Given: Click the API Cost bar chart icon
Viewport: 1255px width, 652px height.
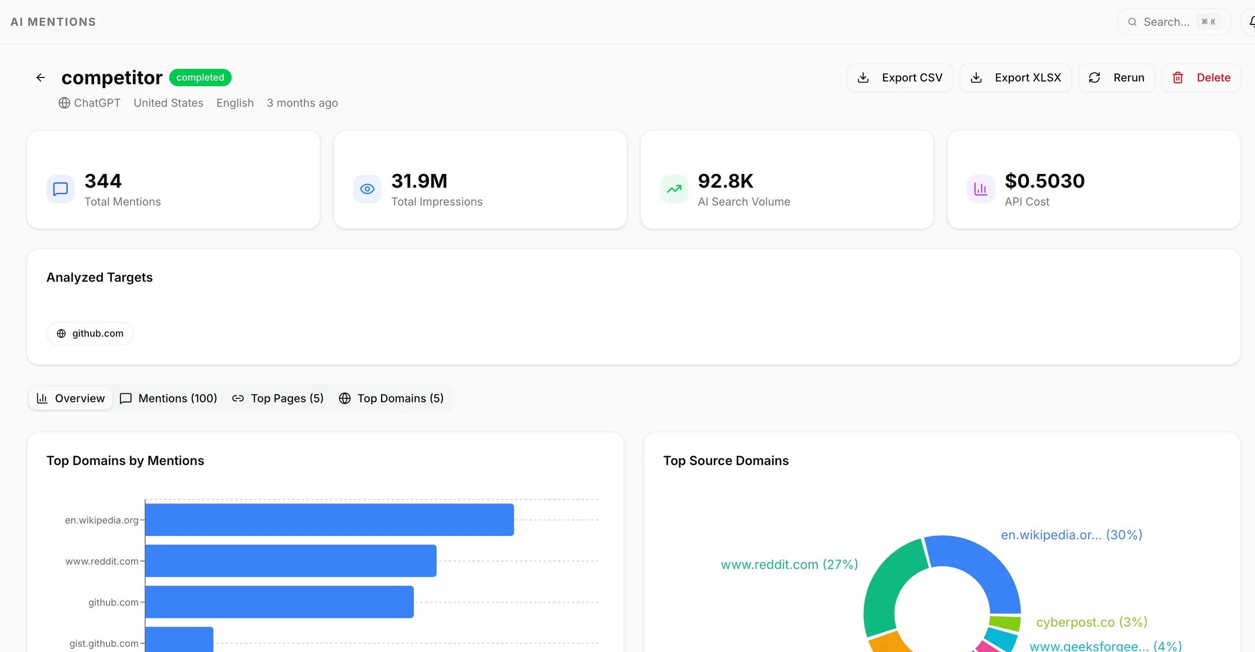Looking at the screenshot, I should tap(981, 189).
